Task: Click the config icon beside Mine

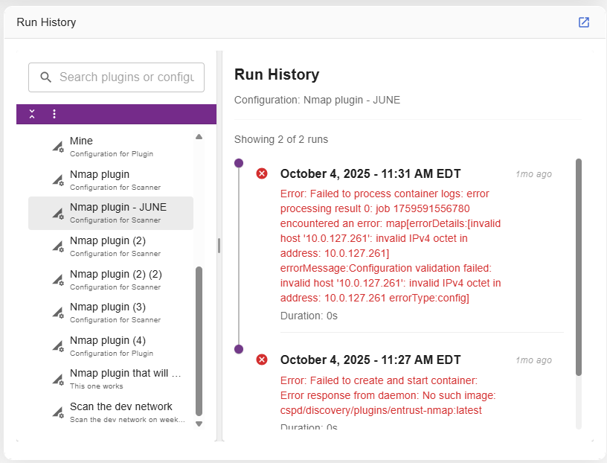Action: [x=57, y=147]
